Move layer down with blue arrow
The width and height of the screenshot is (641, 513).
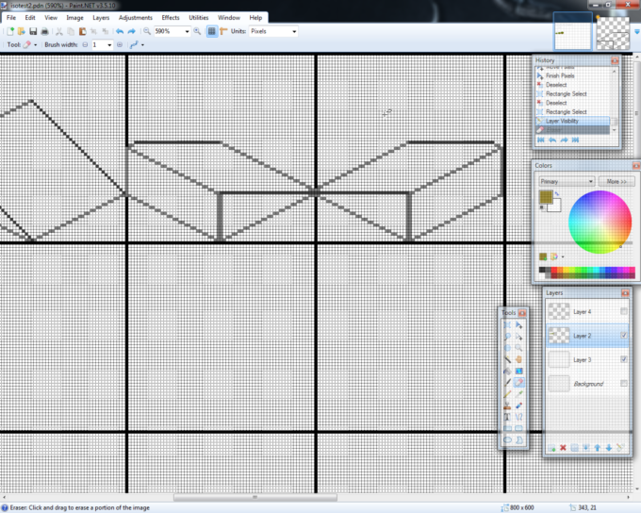[x=609, y=448]
